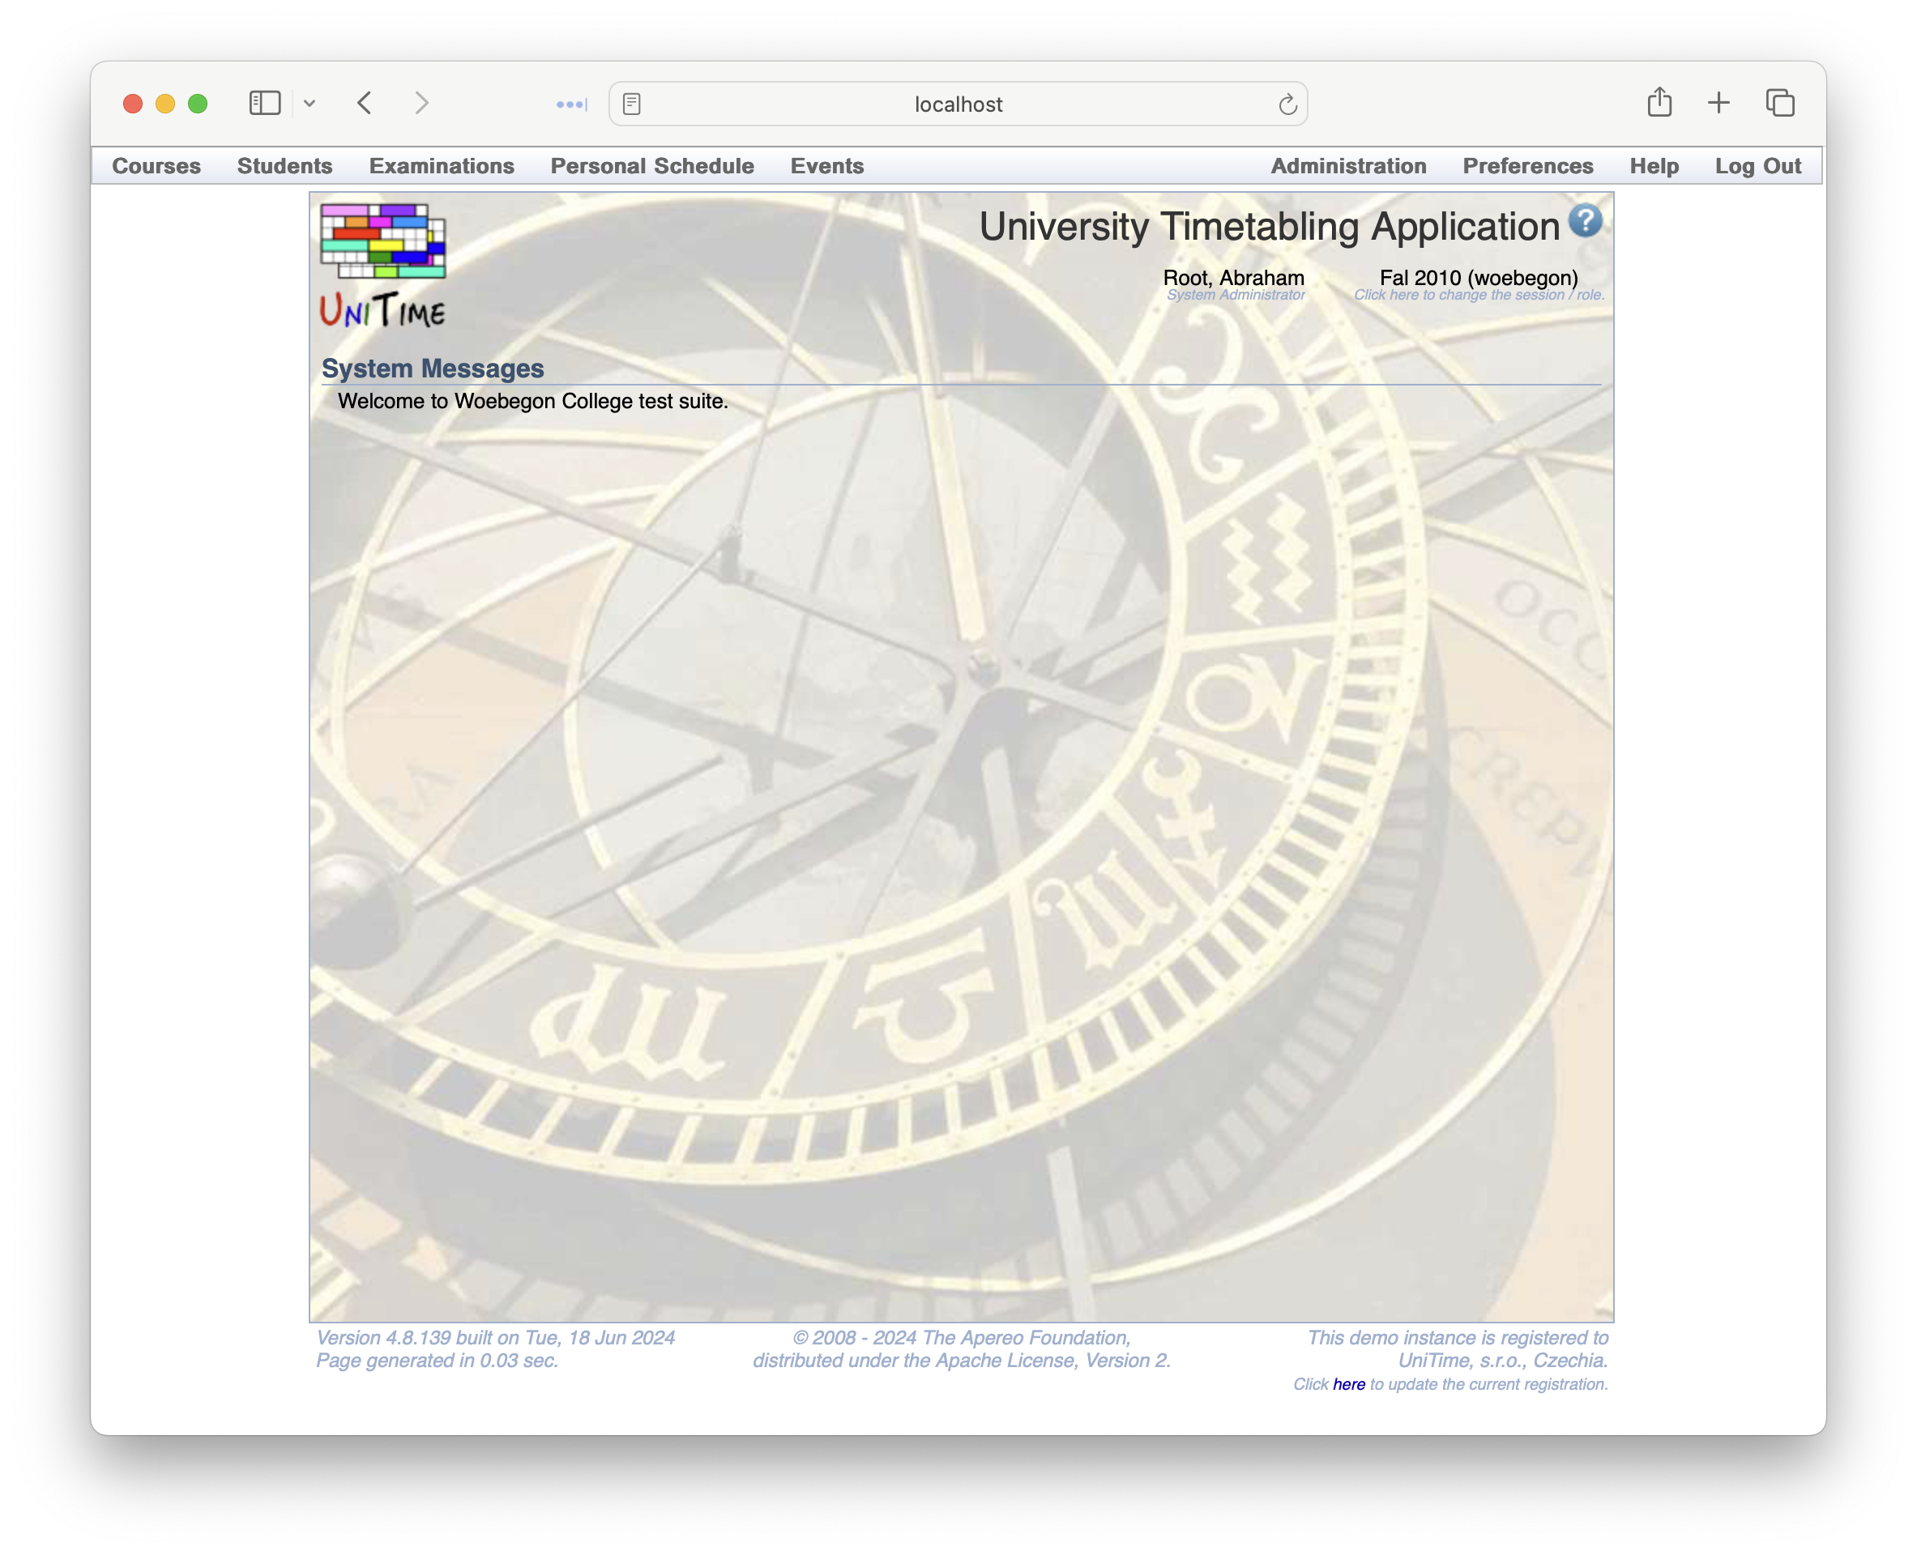
Task: Click the browser back navigation arrow
Action: (x=366, y=104)
